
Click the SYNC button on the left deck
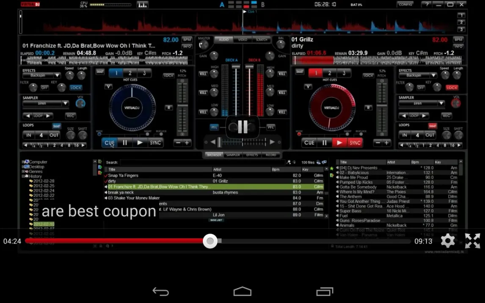[x=155, y=143]
